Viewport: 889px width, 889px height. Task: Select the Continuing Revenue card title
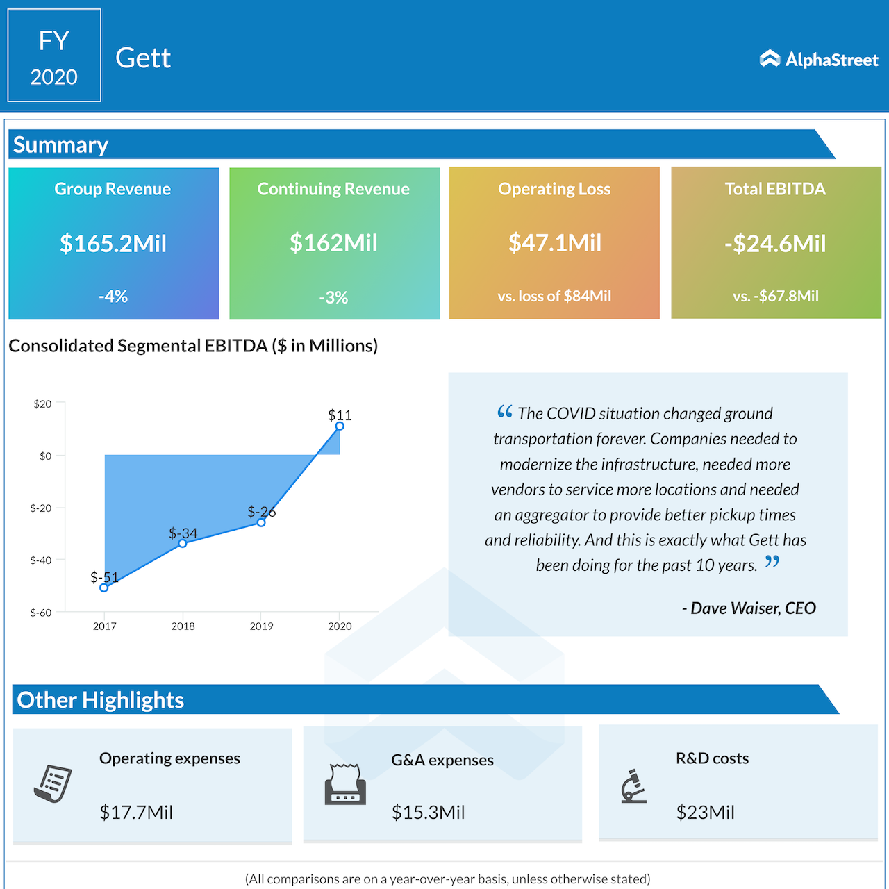coord(333,189)
